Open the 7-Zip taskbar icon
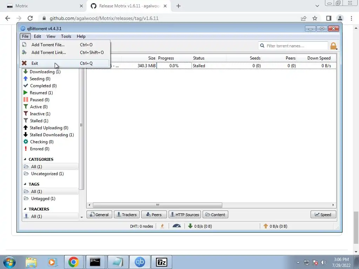 [x=162, y=262]
